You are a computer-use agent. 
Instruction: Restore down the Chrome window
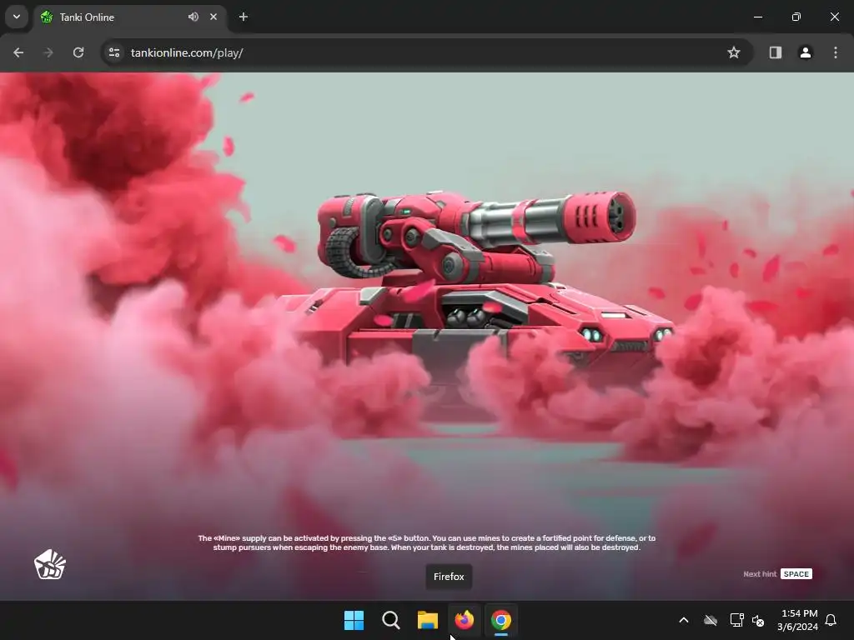click(x=796, y=17)
